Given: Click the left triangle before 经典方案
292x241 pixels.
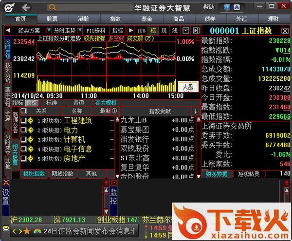Looking at the screenshot, I should 8,30.
